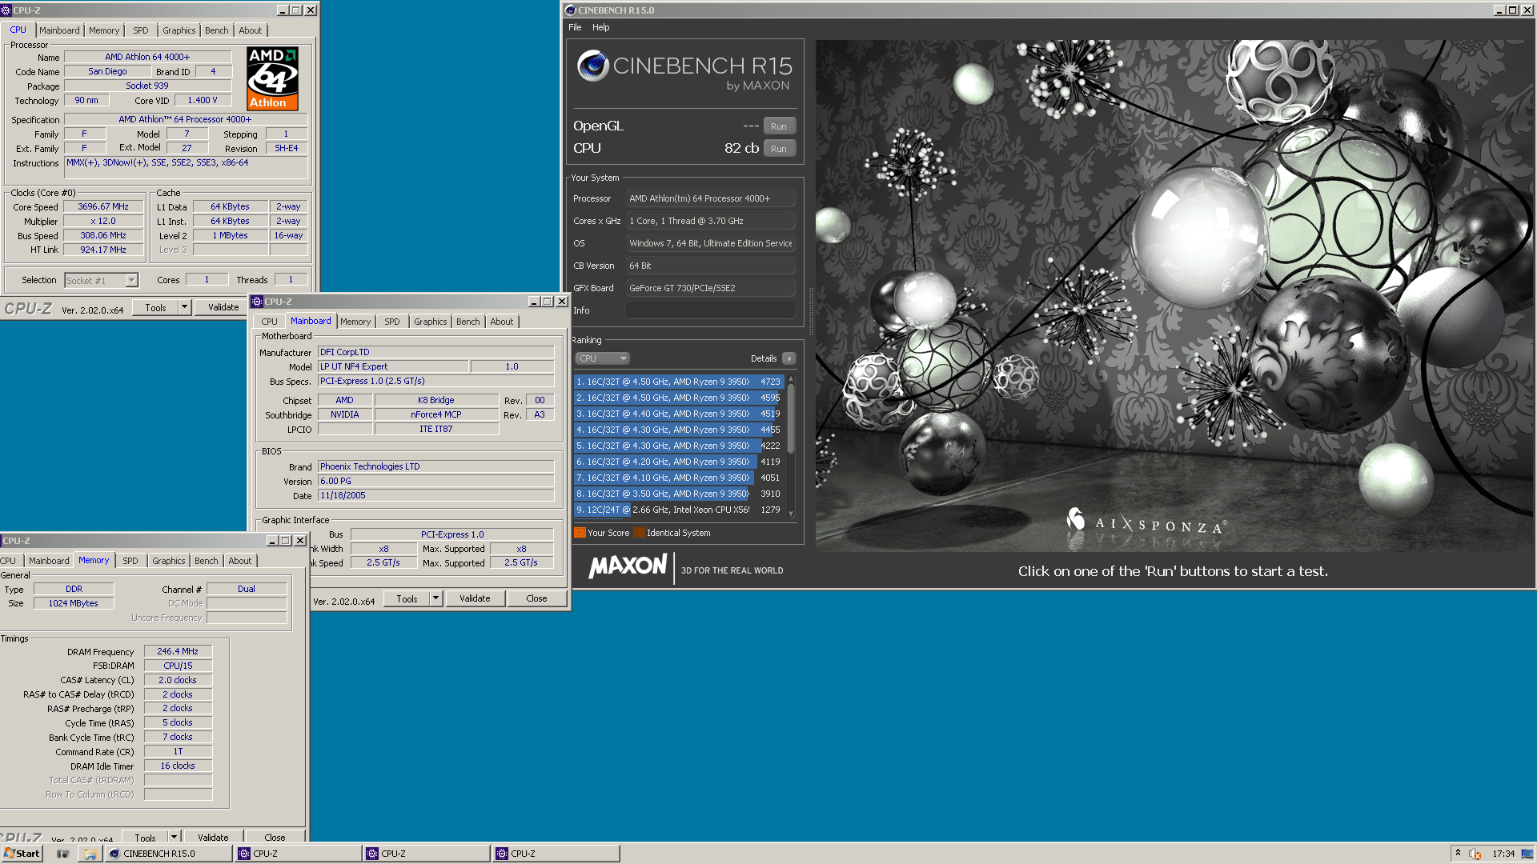The image size is (1537, 864).
Task: Run the CPU benchmark
Action: click(779, 149)
